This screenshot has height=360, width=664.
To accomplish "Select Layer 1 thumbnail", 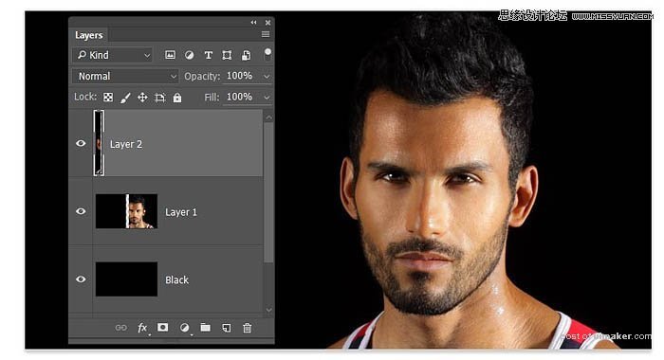I will click(126, 211).
